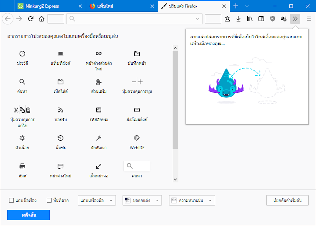Screen dimensions: 316x226
Task: Open the Toolbars (แถบเครื่องมือ) dropdown
Action: (x=97, y=200)
